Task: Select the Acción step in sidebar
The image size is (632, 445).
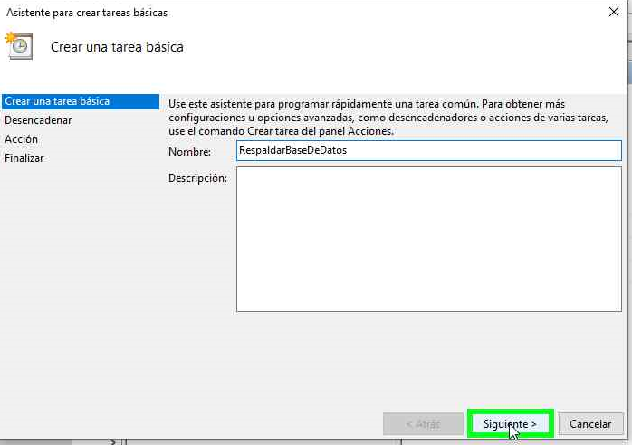Action: click(x=22, y=139)
